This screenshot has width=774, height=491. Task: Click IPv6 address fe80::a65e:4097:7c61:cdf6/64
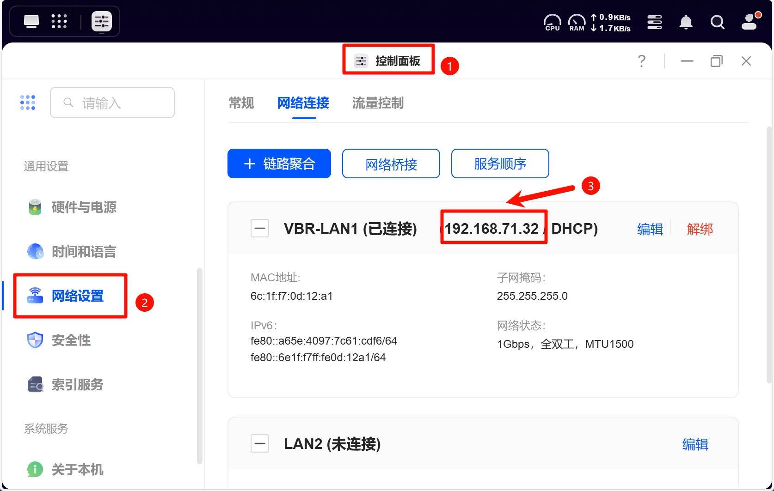coord(324,341)
